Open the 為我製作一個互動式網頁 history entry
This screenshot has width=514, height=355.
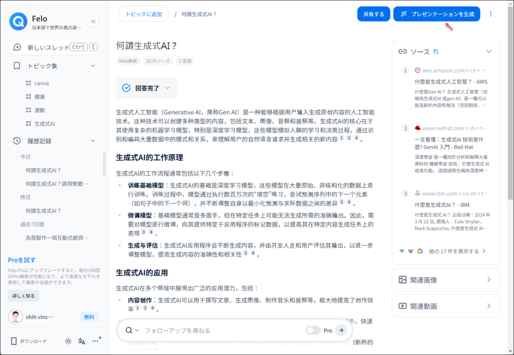[57, 238]
